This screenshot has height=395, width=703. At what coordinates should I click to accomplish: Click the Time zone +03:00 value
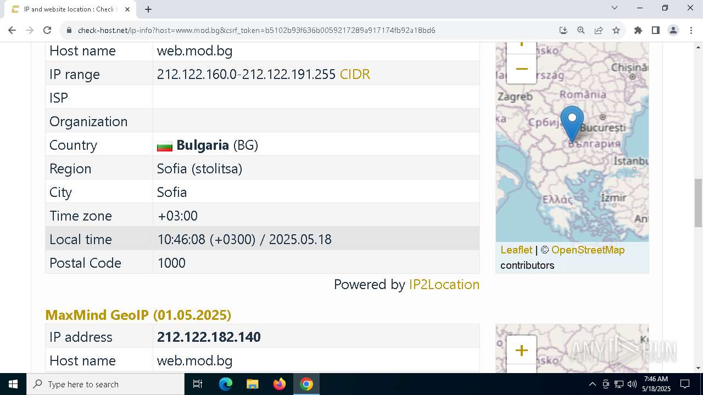(177, 216)
